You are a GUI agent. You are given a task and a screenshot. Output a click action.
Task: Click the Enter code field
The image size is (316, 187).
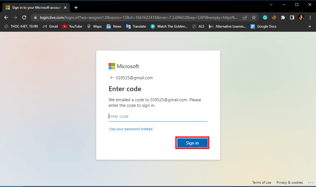[158, 116]
